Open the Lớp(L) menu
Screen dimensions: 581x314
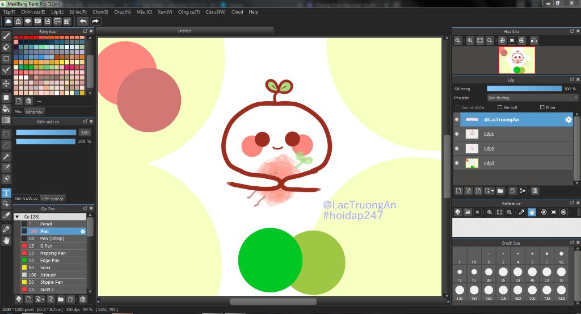57,12
